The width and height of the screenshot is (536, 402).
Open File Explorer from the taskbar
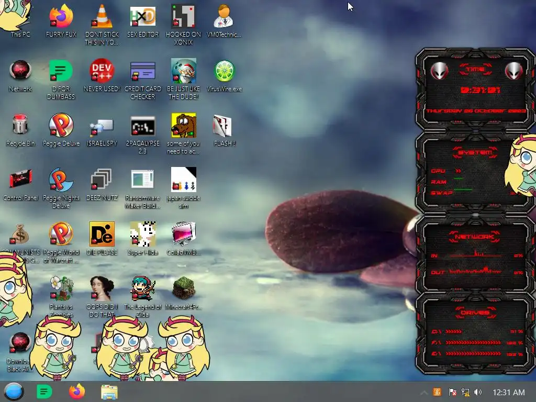point(109,392)
